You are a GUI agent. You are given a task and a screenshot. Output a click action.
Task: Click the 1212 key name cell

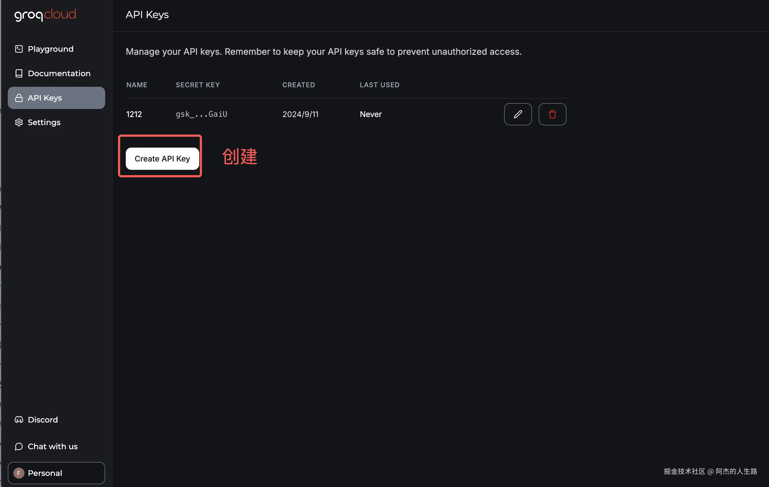coord(134,114)
